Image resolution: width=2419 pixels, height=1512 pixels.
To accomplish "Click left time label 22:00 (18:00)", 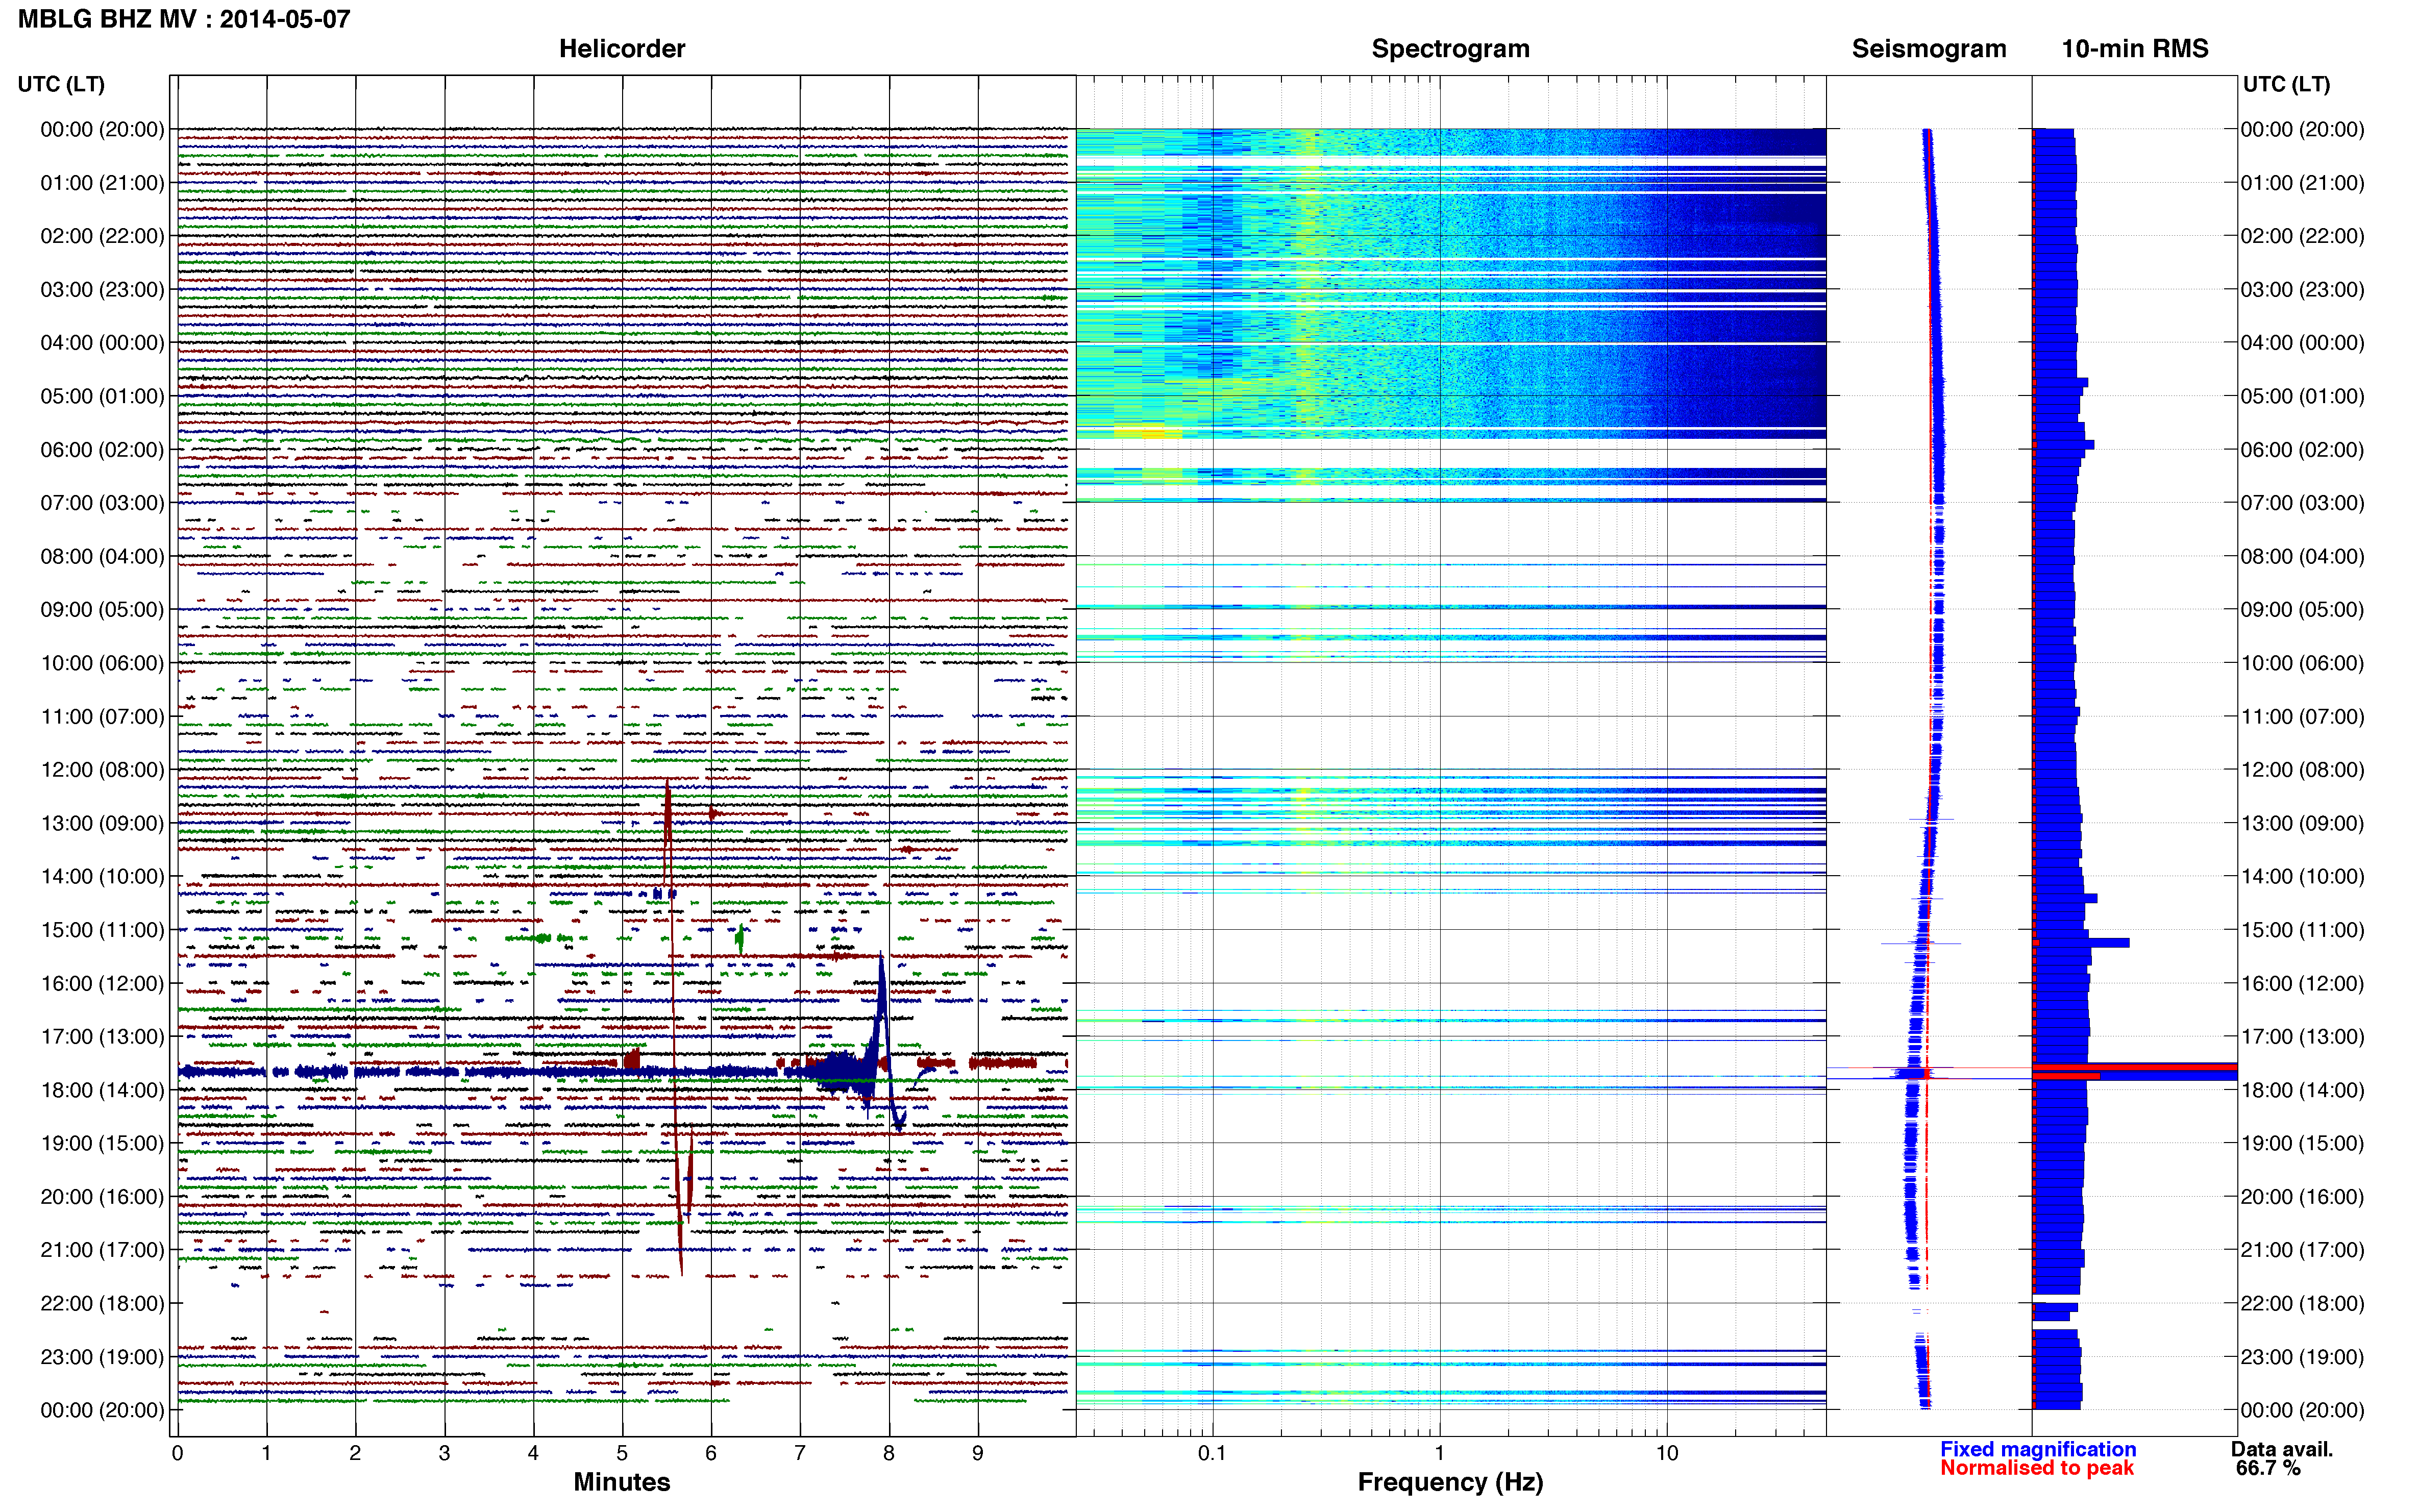I will tap(102, 1304).
